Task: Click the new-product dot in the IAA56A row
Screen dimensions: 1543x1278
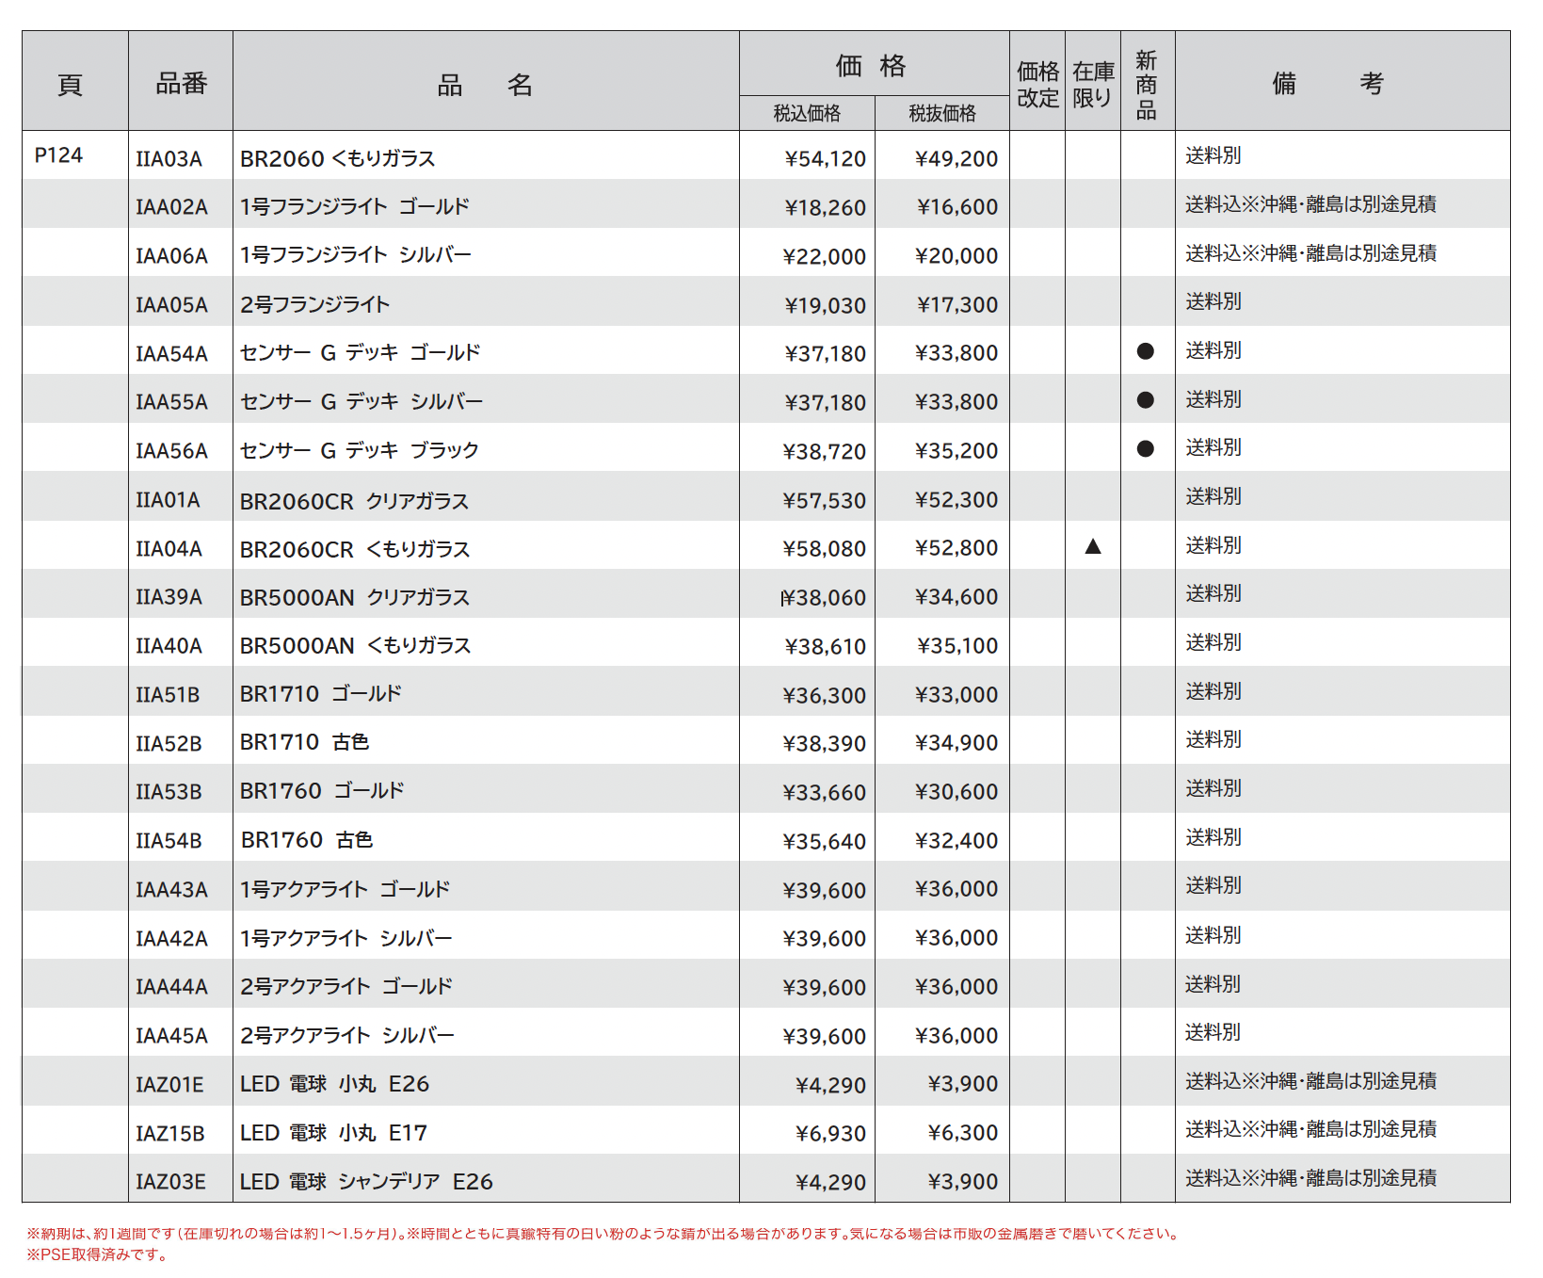Action: coord(1145,449)
